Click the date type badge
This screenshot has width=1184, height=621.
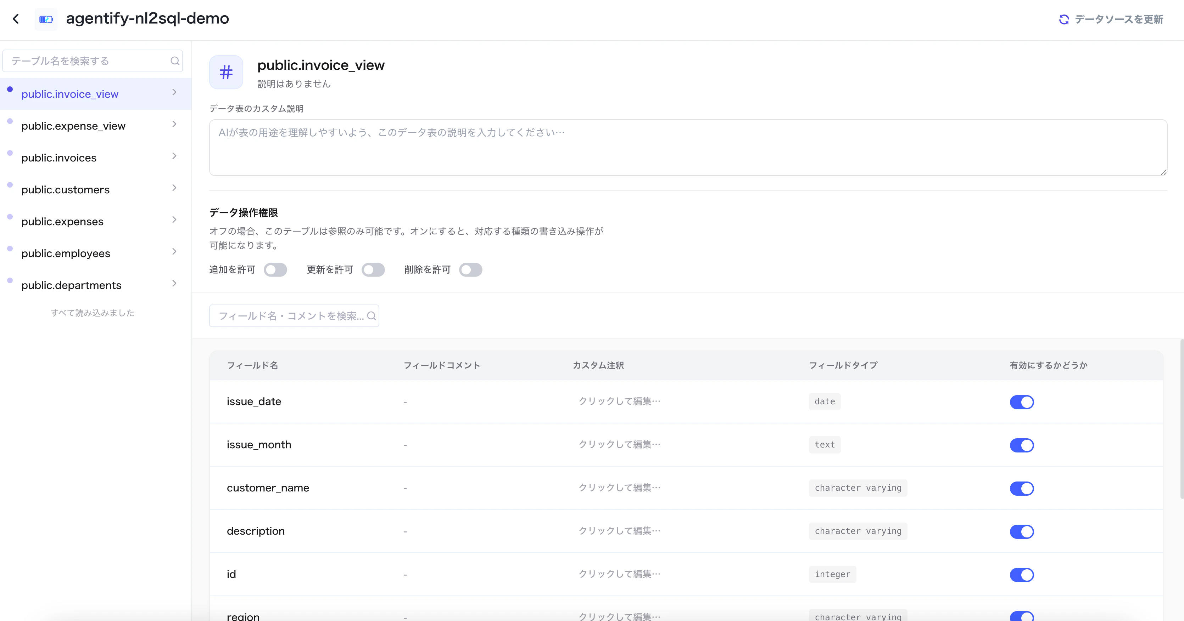(825, 401)
